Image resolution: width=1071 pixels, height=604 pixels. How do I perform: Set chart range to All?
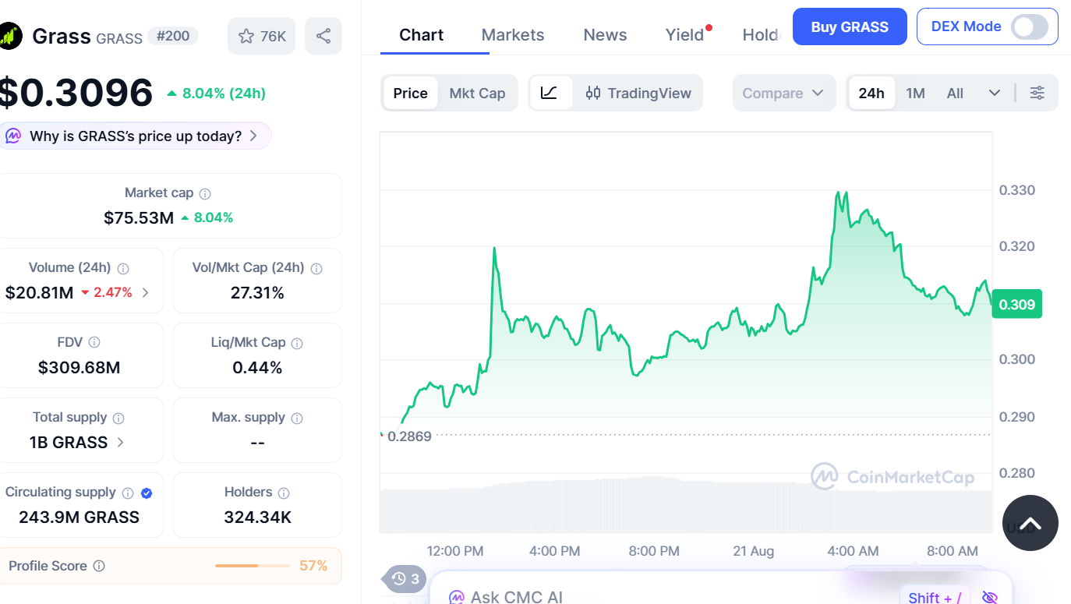point(955,93)
